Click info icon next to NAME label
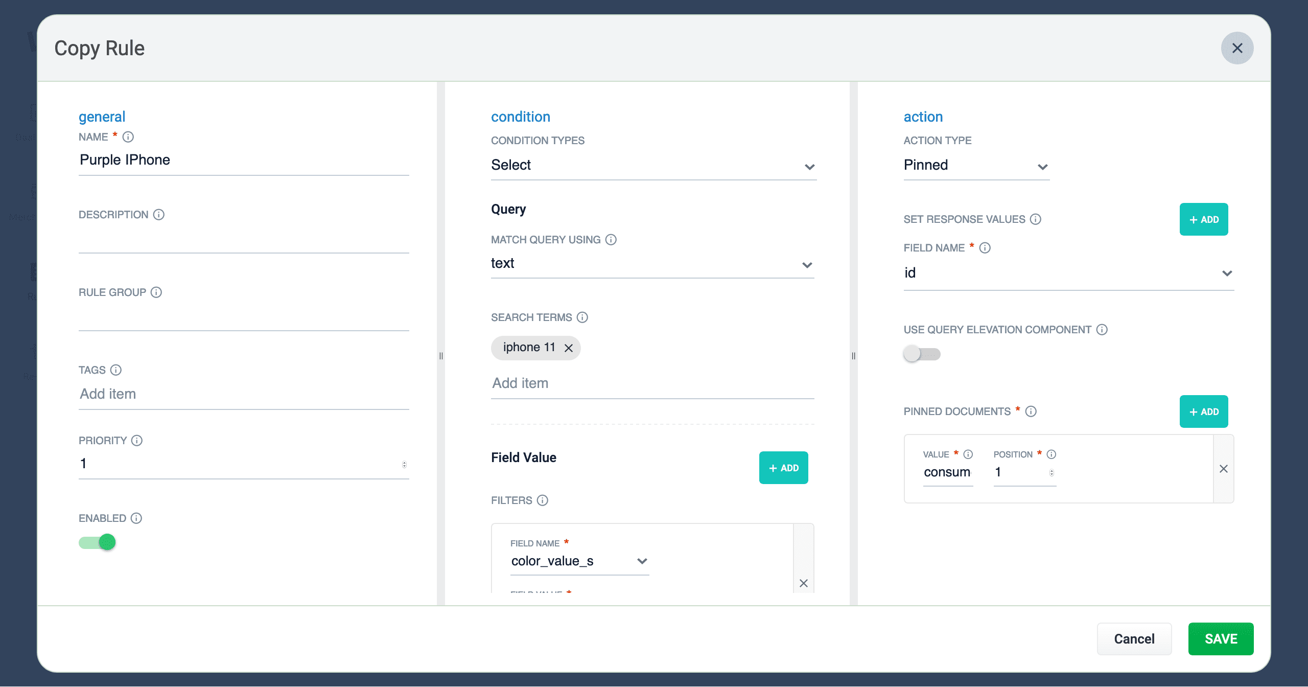Image resolution: width=1308 pixels, height=687 pixels. (x=128, y=137)
